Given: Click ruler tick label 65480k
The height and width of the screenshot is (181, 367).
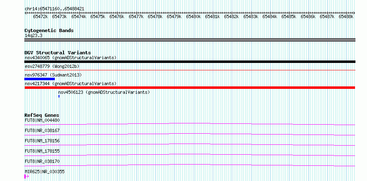Looking at the screenshot, I should [193, 16].
